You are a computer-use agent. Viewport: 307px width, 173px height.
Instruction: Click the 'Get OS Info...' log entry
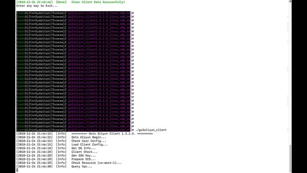point(83,148)
